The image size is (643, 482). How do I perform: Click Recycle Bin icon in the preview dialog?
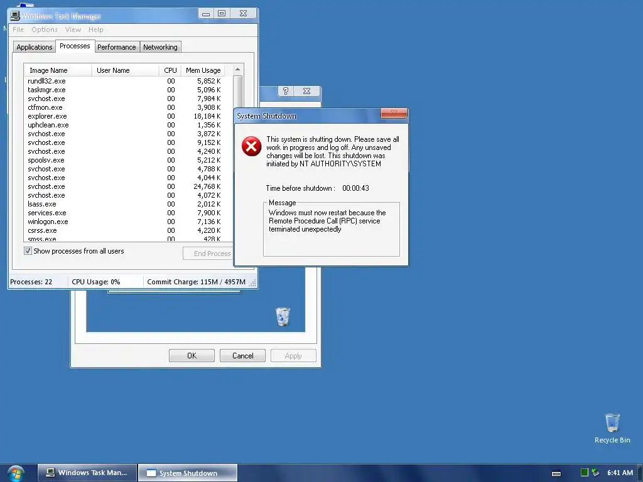click(x=283, y=316)
